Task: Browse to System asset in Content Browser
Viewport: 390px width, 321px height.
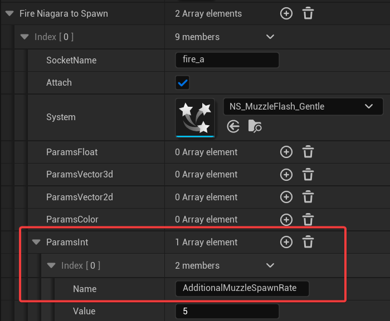Action: [255, 127]
